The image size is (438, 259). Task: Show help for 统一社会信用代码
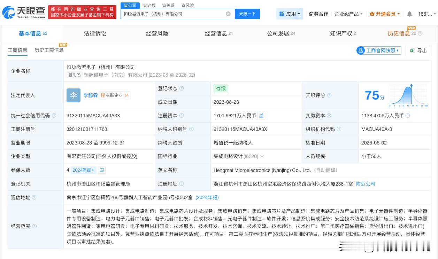tap(54, 116)
